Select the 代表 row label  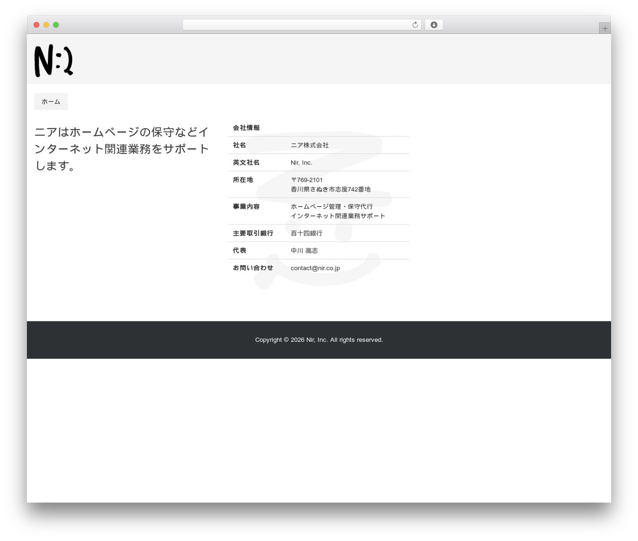coord(239,251)
